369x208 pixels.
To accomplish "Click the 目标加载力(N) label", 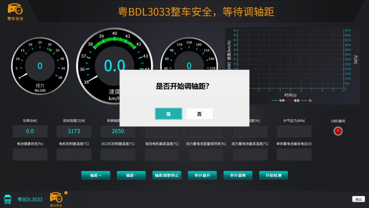I will tap(74, 120).
